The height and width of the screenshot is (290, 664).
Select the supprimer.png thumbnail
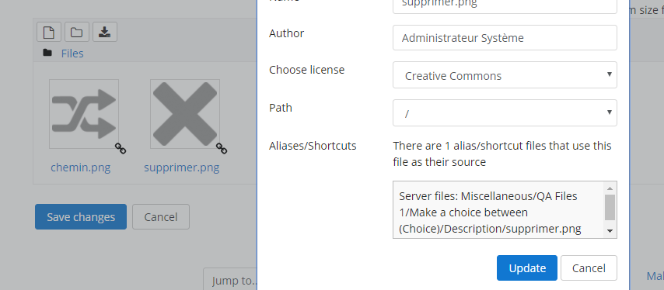click(x=184, y=114)
